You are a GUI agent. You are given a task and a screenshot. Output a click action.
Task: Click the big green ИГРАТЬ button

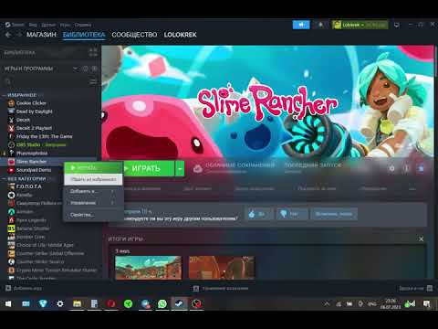(148, 168)
